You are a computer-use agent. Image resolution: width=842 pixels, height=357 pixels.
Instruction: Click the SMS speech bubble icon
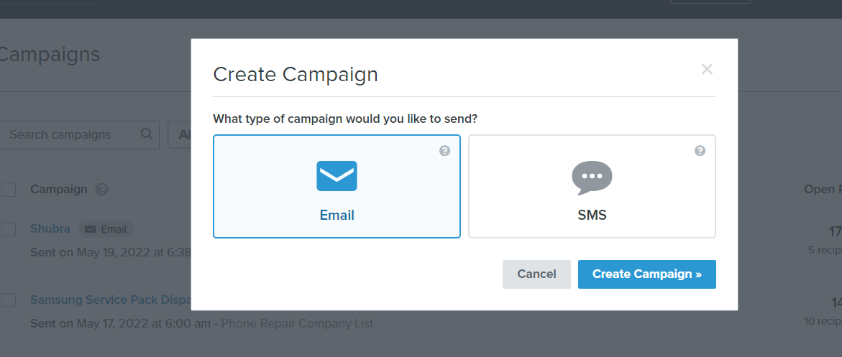(x=592, y=177)
